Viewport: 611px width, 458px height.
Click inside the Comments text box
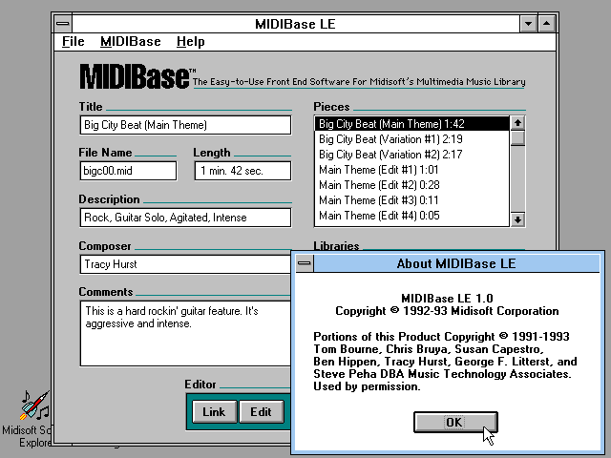tap(185, 333)
